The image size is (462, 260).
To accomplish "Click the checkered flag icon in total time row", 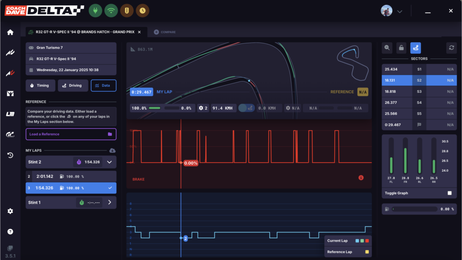I will tap(419, 125).
